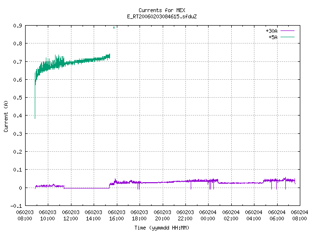Image resolution: width=309 pixels, height=232 pixels.
Task: Click the 0.3 y-axis tick label
Action: click(x=17, y=134)
